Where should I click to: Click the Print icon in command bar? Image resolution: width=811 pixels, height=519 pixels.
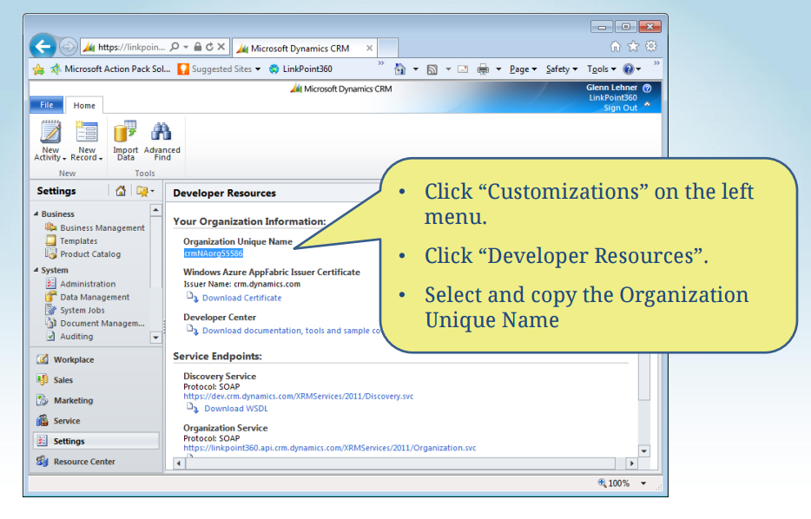click(483, 69)
